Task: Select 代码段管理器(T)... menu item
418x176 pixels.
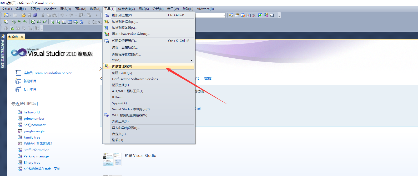Action: tap(149, 41)
